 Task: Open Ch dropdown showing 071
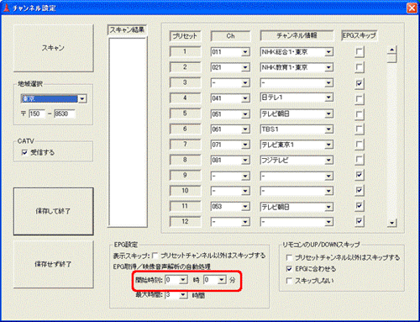click(x=245, y=145)
